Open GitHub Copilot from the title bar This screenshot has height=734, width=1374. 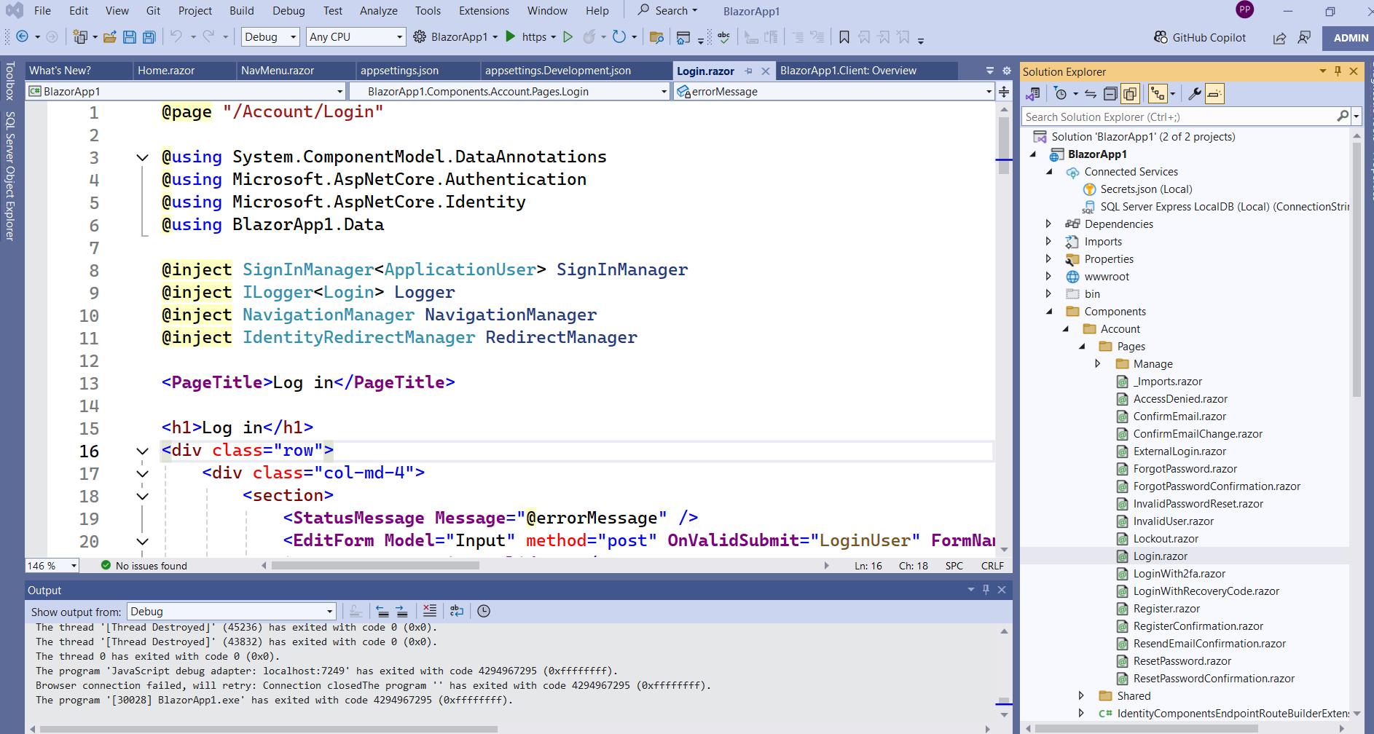pyautogui.click(x=1200, y=38)
